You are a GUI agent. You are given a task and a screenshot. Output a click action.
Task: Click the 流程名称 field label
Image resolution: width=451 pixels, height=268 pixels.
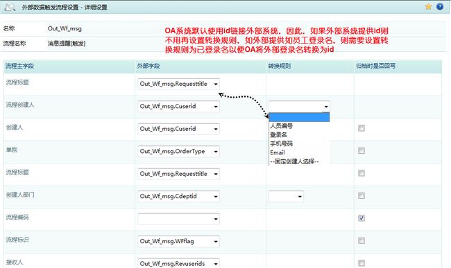[15, 44]
